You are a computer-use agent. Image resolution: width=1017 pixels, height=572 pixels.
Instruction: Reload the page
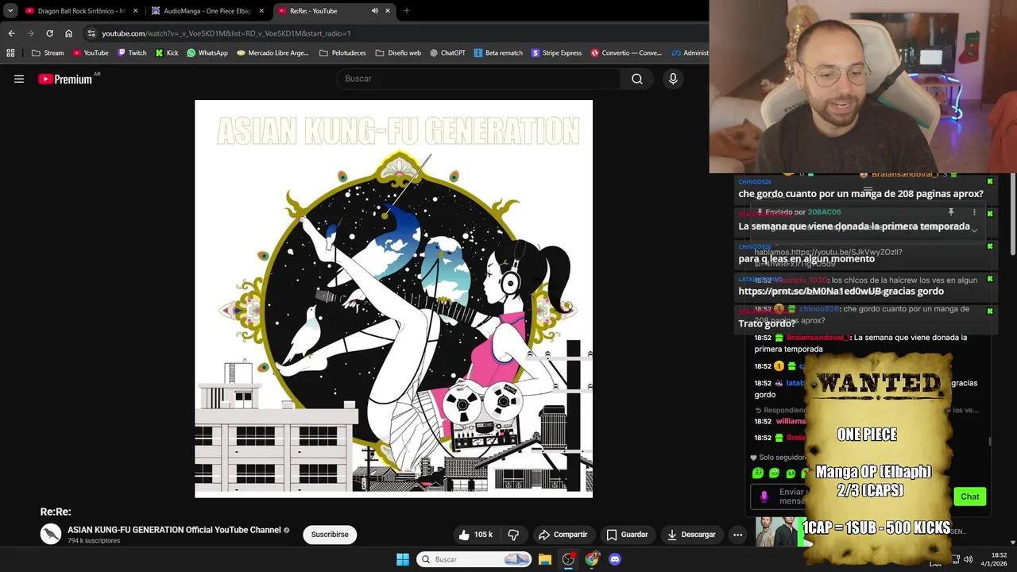(x=49, y=33)
